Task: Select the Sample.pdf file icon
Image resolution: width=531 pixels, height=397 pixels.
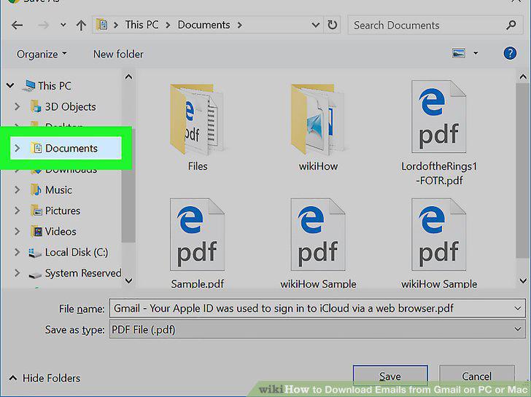Action: tap(197, 235)
